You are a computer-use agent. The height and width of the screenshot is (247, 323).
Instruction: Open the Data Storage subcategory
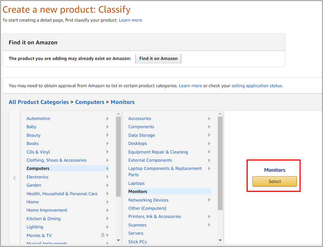(142, 135)
